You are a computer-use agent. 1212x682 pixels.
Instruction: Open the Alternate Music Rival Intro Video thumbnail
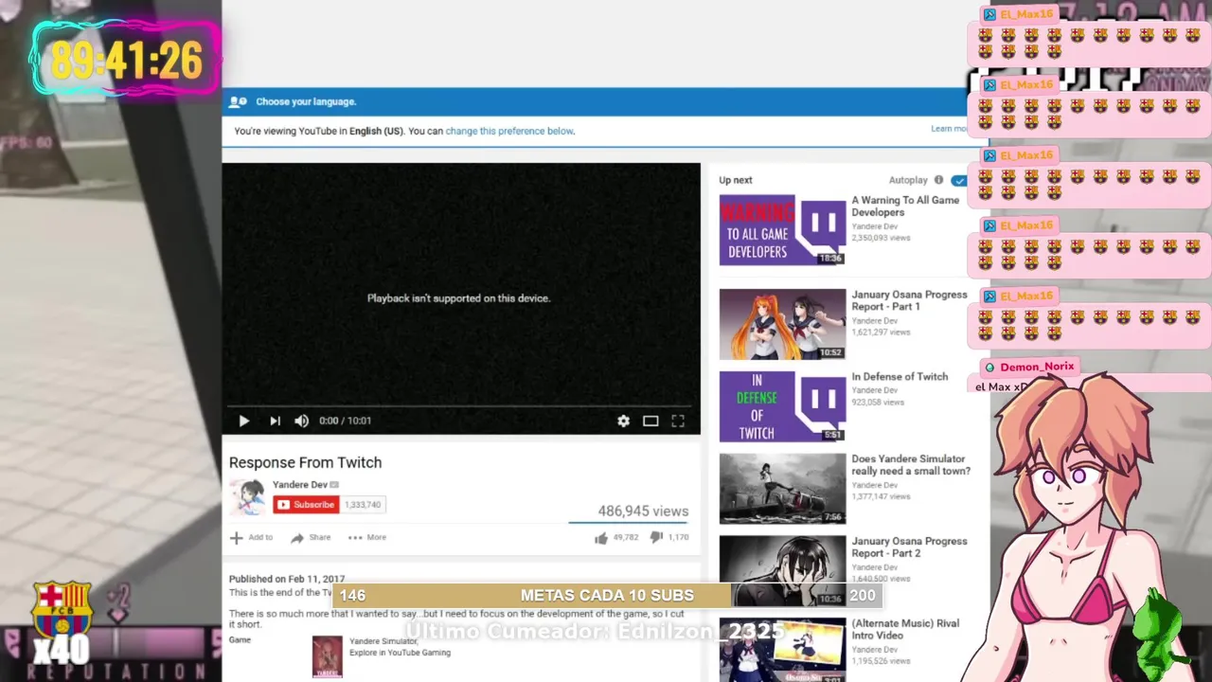click(782, 650)
